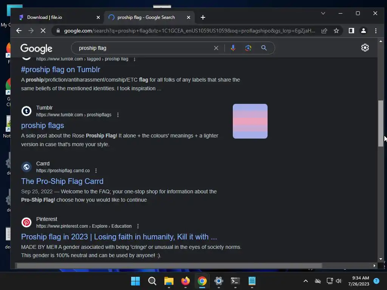Open File Explorer from taskbar
The image size is (387, 290).
tap(169, 281)
